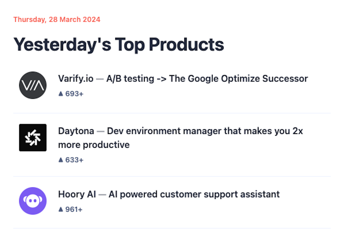Image resolution: width=344 pixels, height=232 pixels.
Task: Open the Daytona product name link
Action: pos(76,131)
